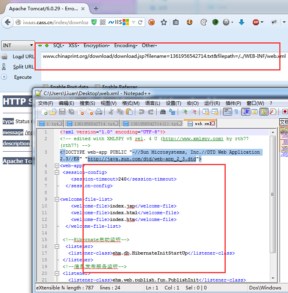288x293 pixels.
Task: Click the bookmarks list icon beside the star
Action: click(x=176, y=23)
